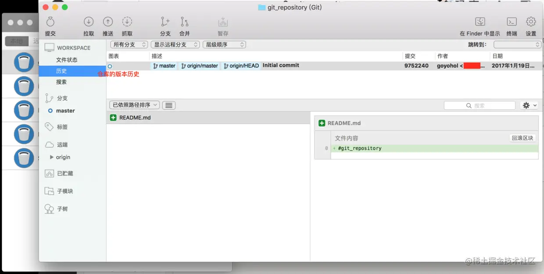This screenshot has height=274, width=544.
Task: Click the Merge (合并) toolbar icon
Action: (x=185, y=21)
